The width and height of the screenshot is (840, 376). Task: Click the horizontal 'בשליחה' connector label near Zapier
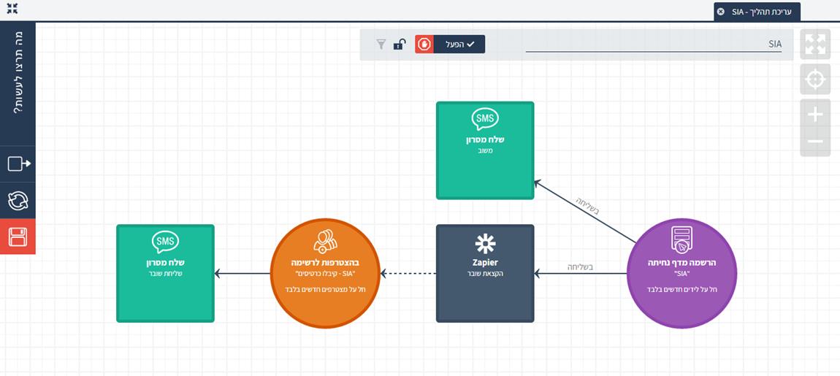(580, 266)
